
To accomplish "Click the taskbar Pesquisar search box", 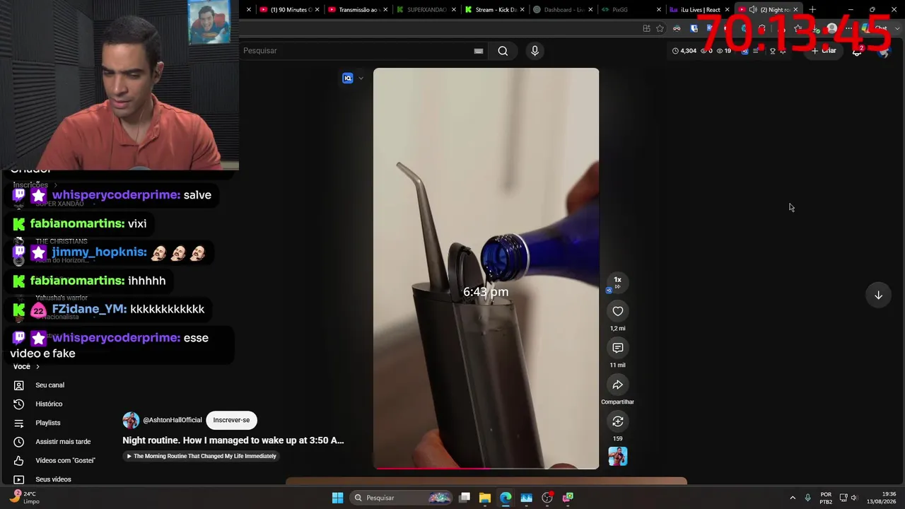I will (x=402, y=498).
